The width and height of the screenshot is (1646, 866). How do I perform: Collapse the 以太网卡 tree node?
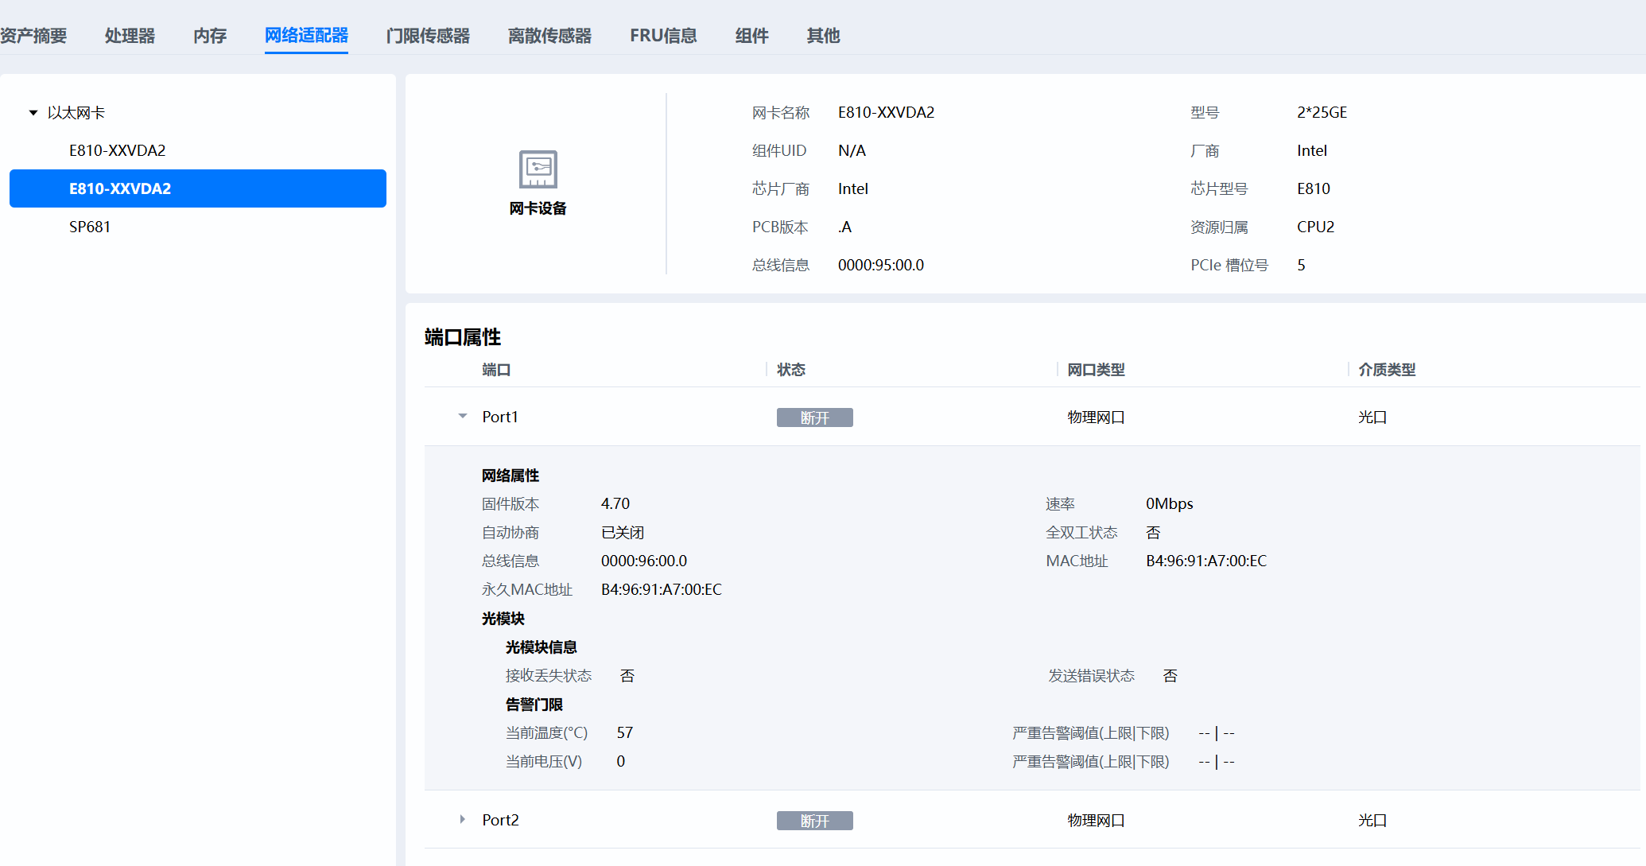33,113
